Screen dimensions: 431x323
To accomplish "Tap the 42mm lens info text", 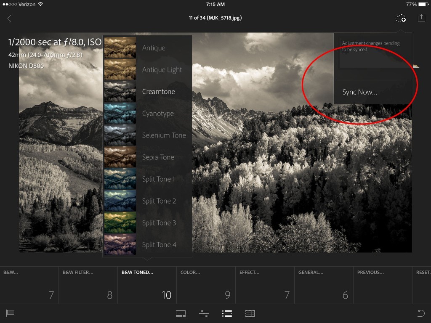I will pos(45,55).
